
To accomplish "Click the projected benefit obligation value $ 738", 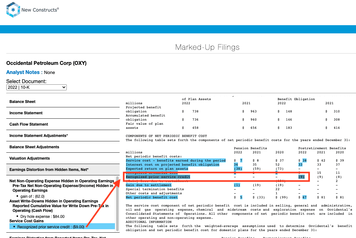I will coord(190,111).
